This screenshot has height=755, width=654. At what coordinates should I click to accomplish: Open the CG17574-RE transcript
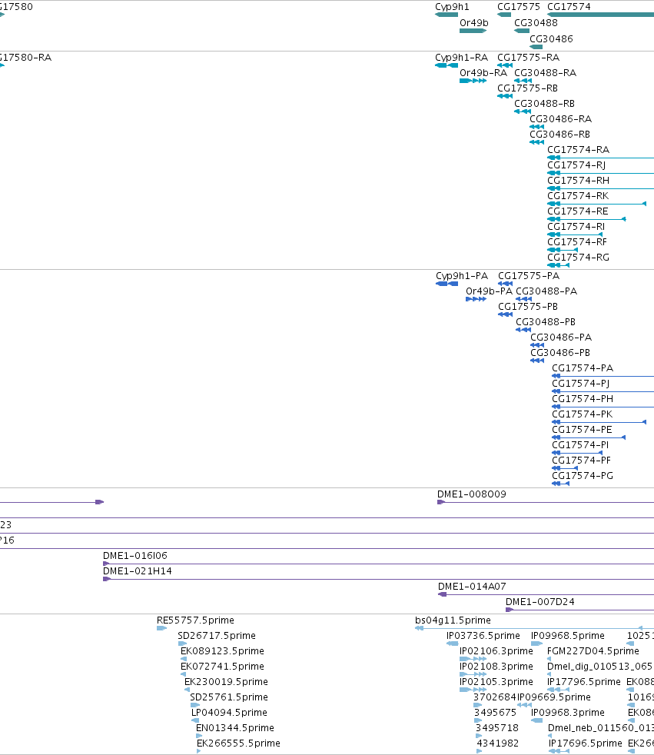pyautogui.click(x=586, y=219)
